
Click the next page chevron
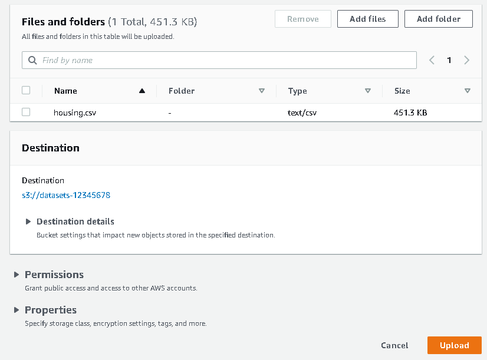tap(466, 60)
